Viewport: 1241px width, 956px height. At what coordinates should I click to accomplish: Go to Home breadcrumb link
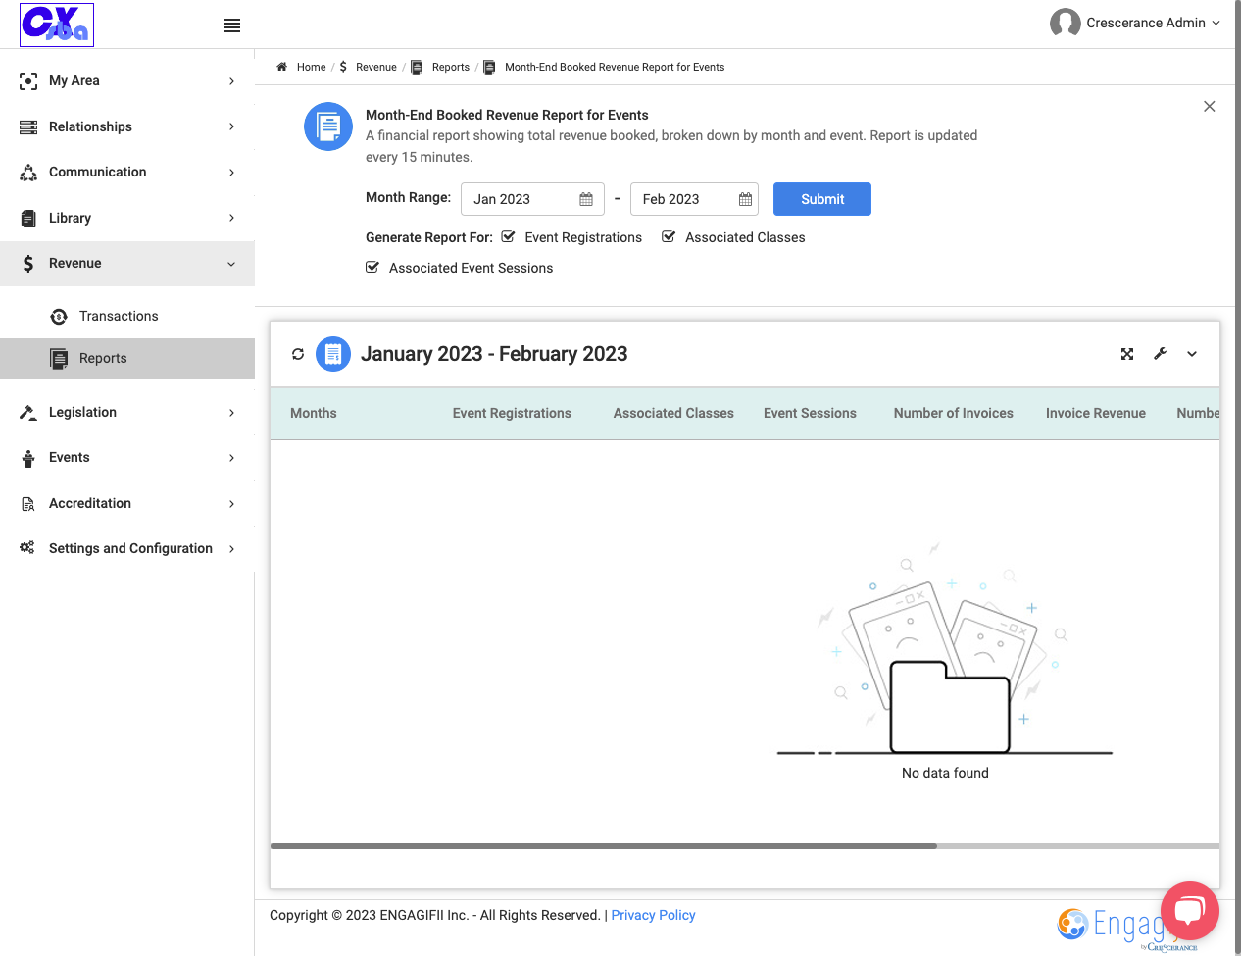311,67
